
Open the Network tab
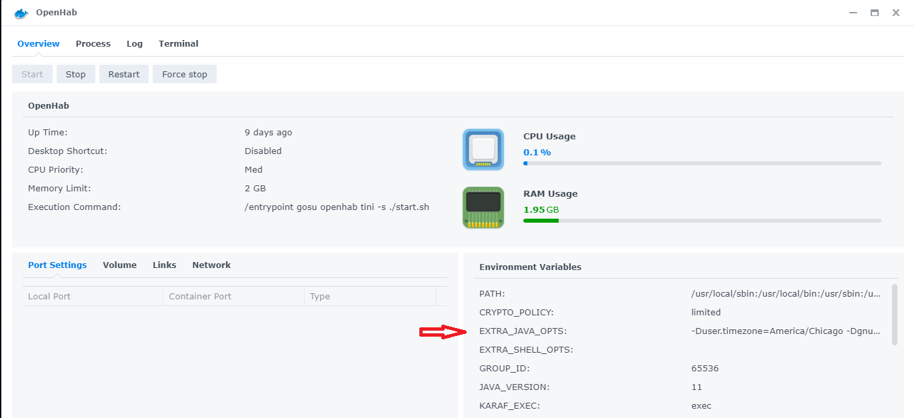211,265
